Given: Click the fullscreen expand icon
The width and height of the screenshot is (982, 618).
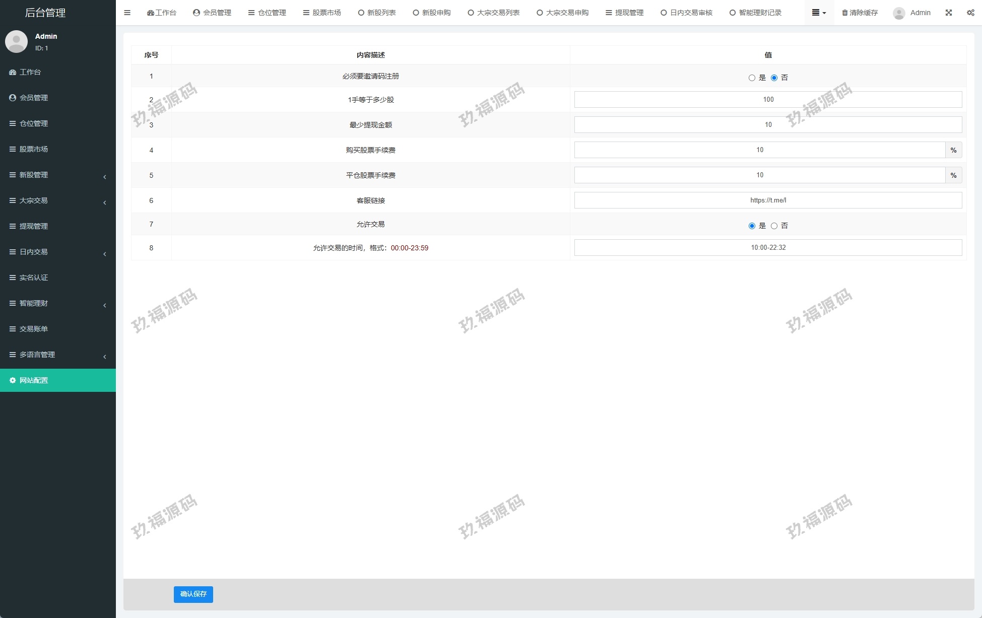Looking at the screenshot, I should tap(949, 13).
